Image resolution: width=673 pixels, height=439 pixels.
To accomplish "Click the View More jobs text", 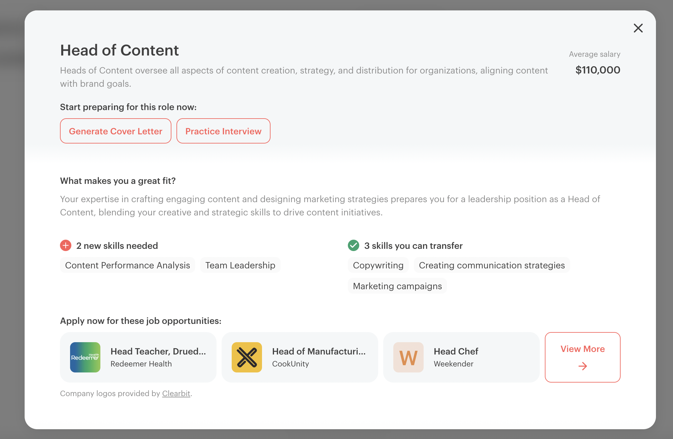I will [583, 349].
